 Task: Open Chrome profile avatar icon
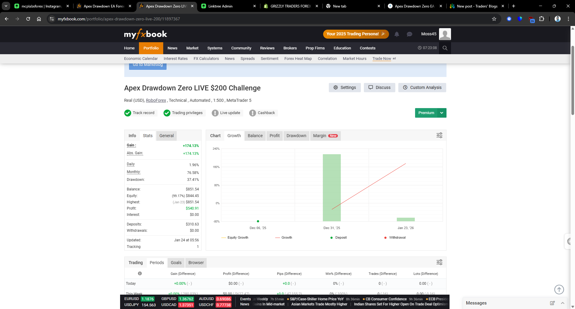tap(558, 19)
